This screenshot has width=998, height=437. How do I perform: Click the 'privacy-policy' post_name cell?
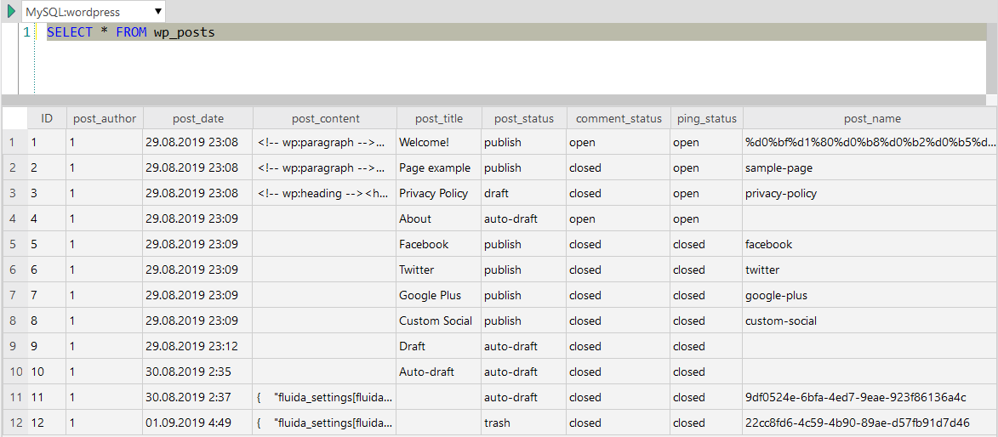click(x=870, y=193)
